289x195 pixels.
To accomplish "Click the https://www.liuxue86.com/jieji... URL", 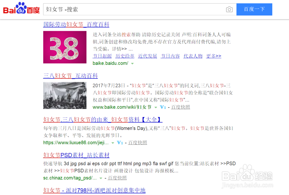I will click(76, 142).
